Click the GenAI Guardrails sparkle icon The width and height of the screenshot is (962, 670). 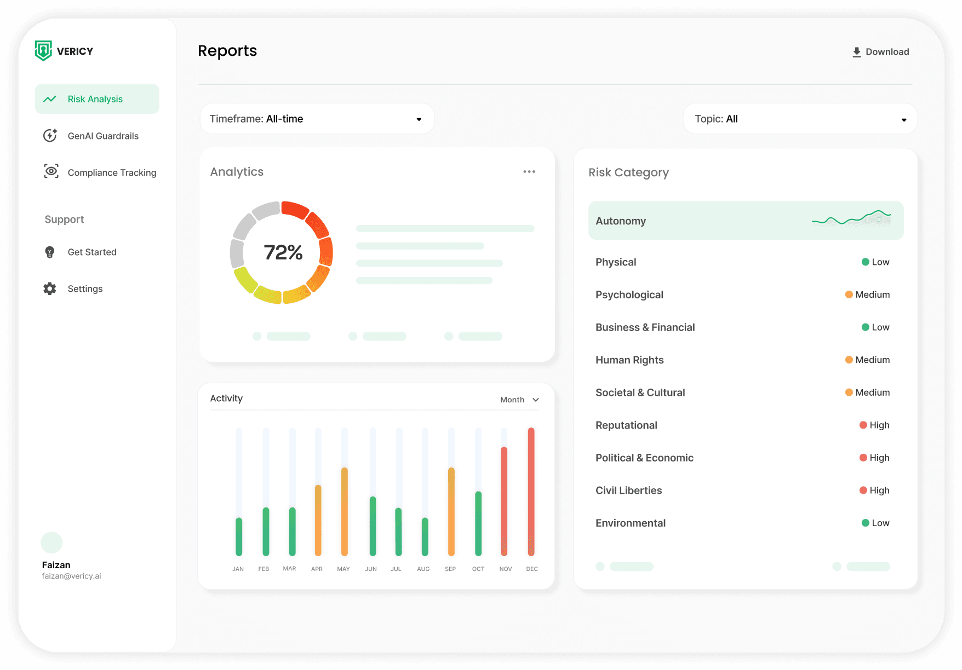pos(50,136)
